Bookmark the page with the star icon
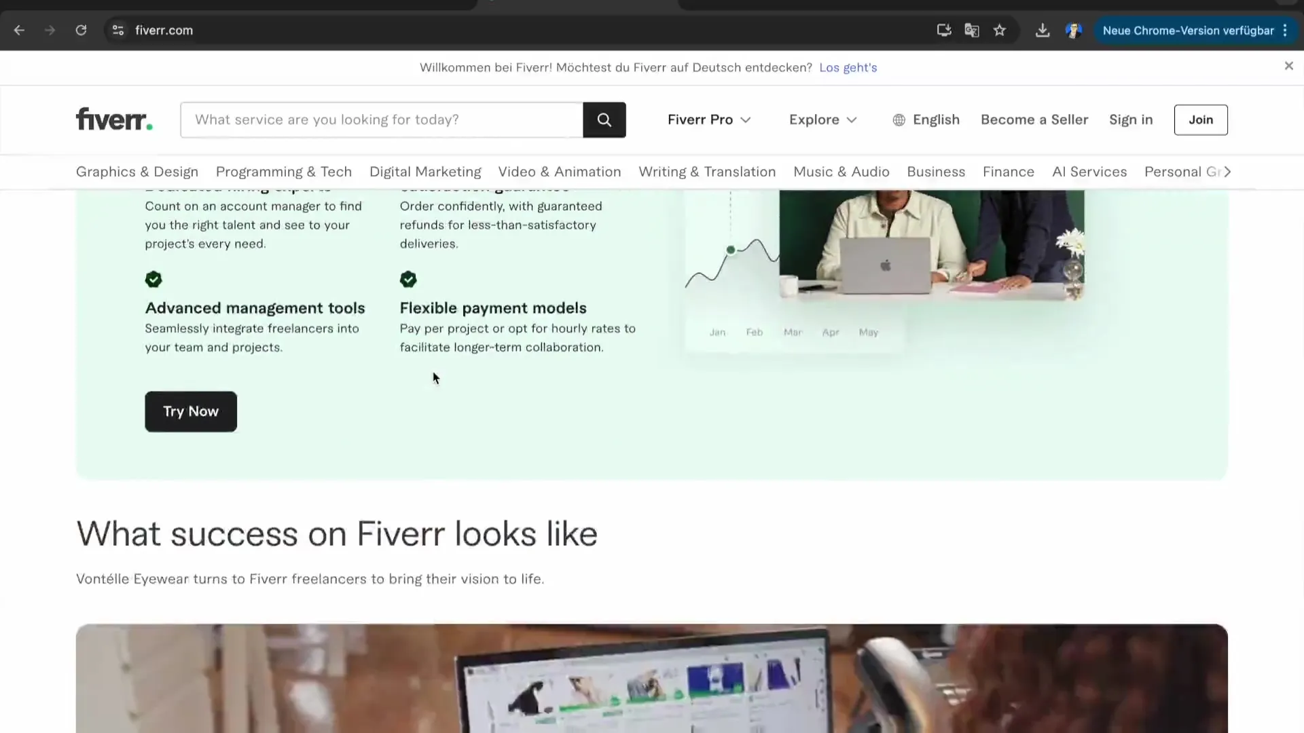 tap(1000, 30)
